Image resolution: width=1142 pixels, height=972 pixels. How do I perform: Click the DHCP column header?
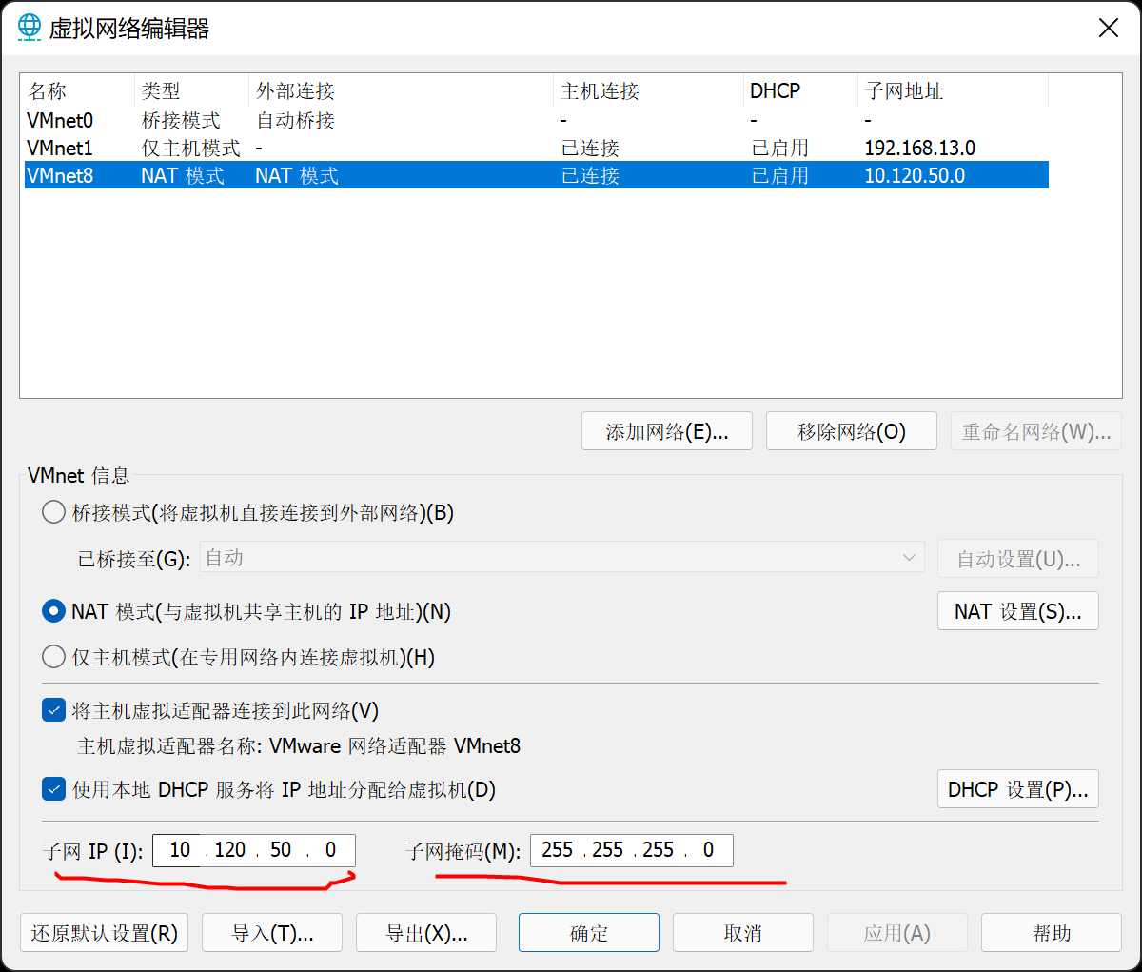(x=800, y=91)
